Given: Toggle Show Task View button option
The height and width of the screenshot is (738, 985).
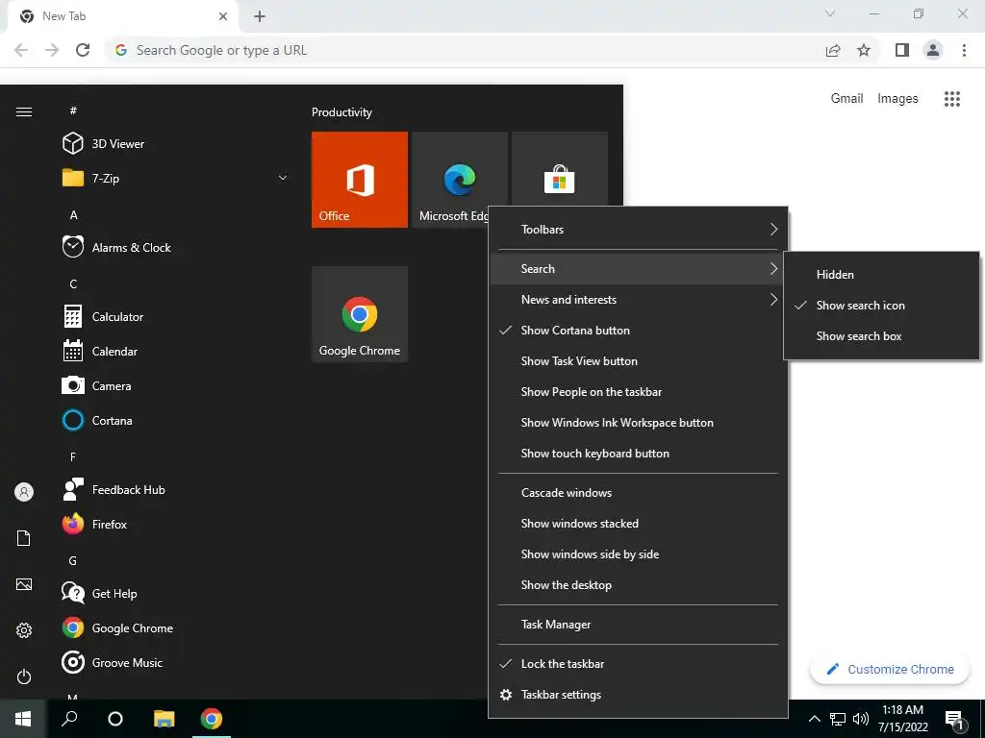Looking at the screenshot, I should coord(638,361).
